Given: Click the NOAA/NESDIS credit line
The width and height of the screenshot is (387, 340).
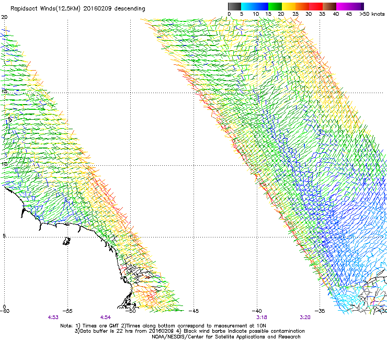Looking at the screenshot, I should pyautogui.click(x=226, y=337).
